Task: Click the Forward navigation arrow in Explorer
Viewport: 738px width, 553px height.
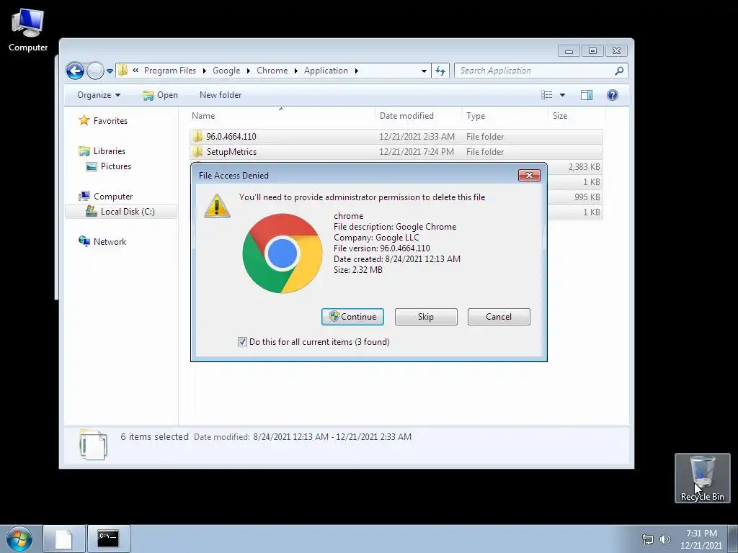Action: pyautogui.click(x=95, y=71)
